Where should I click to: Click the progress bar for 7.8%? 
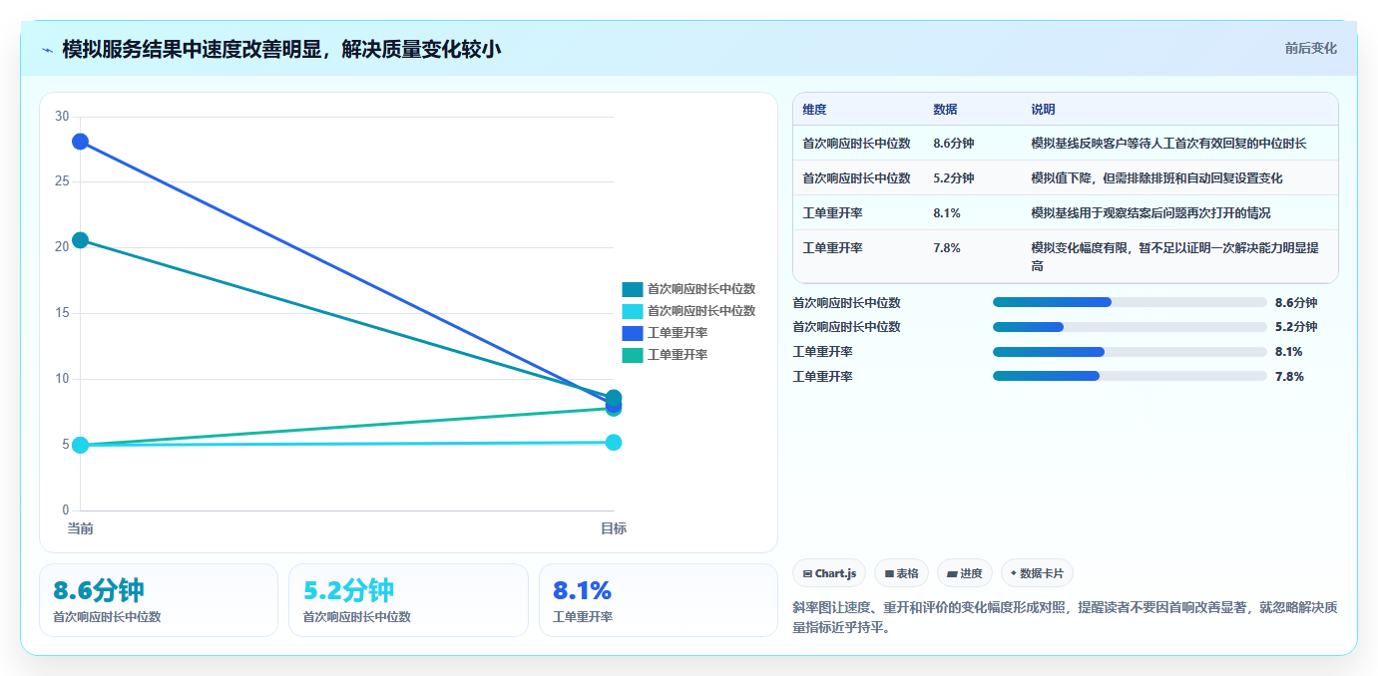click(1130, 376)
